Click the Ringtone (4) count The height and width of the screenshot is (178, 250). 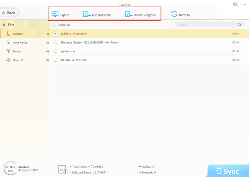pos(47,34)
